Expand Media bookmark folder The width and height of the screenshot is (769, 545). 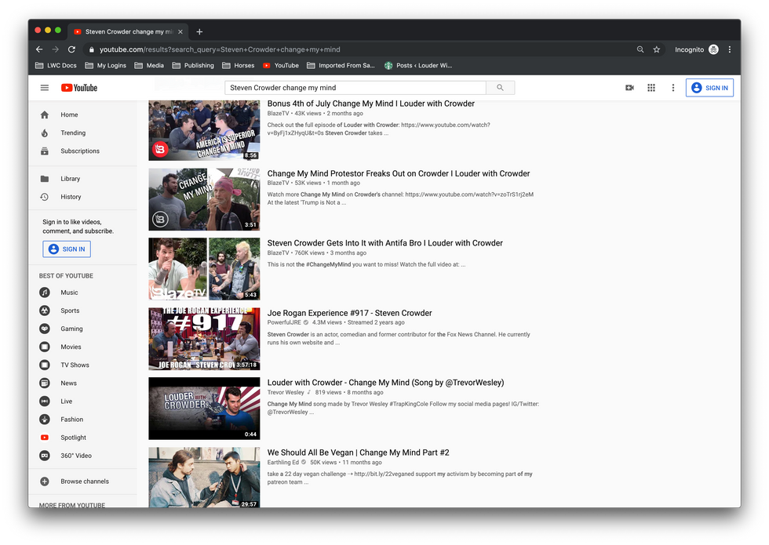click(149, 66)
